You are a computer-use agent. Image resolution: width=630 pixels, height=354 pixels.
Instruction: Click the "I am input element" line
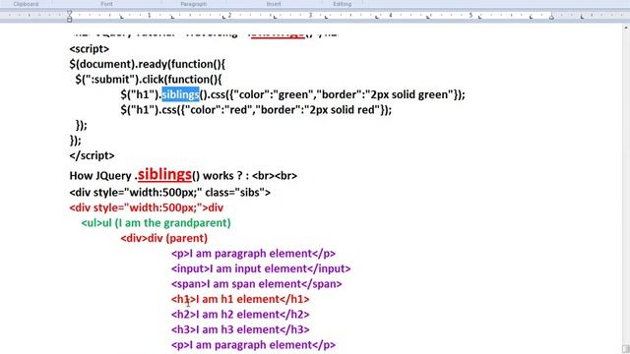(261, 268)
